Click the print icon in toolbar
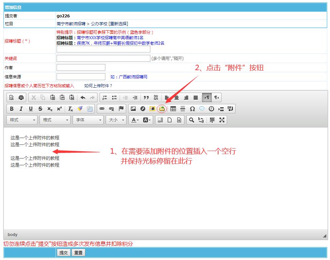Viewport: 330px width, 260px height. pyautogui.click(x=21, y=97)
